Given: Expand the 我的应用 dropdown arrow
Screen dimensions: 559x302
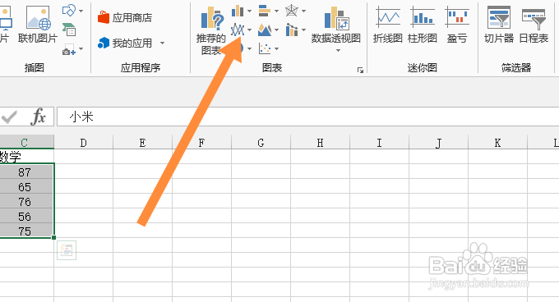Looking at the screenshot, I should (x=162, y=43).
